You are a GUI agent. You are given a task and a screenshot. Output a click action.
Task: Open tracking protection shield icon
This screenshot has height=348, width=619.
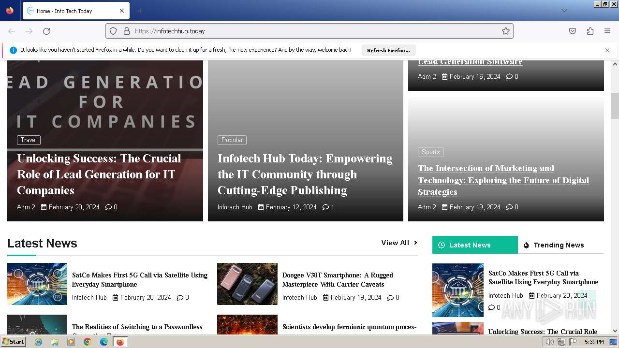tap(113, 31)
